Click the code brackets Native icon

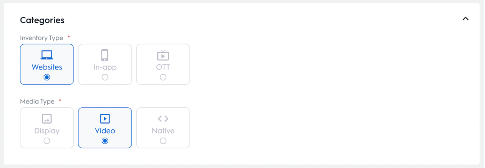[163, 119]
